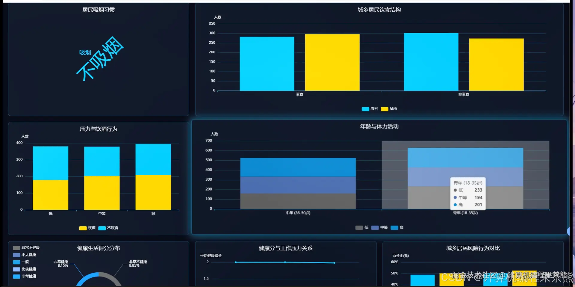Click the 非常不健康 8.85% pie label
The image size is (575, 287).
138,264
